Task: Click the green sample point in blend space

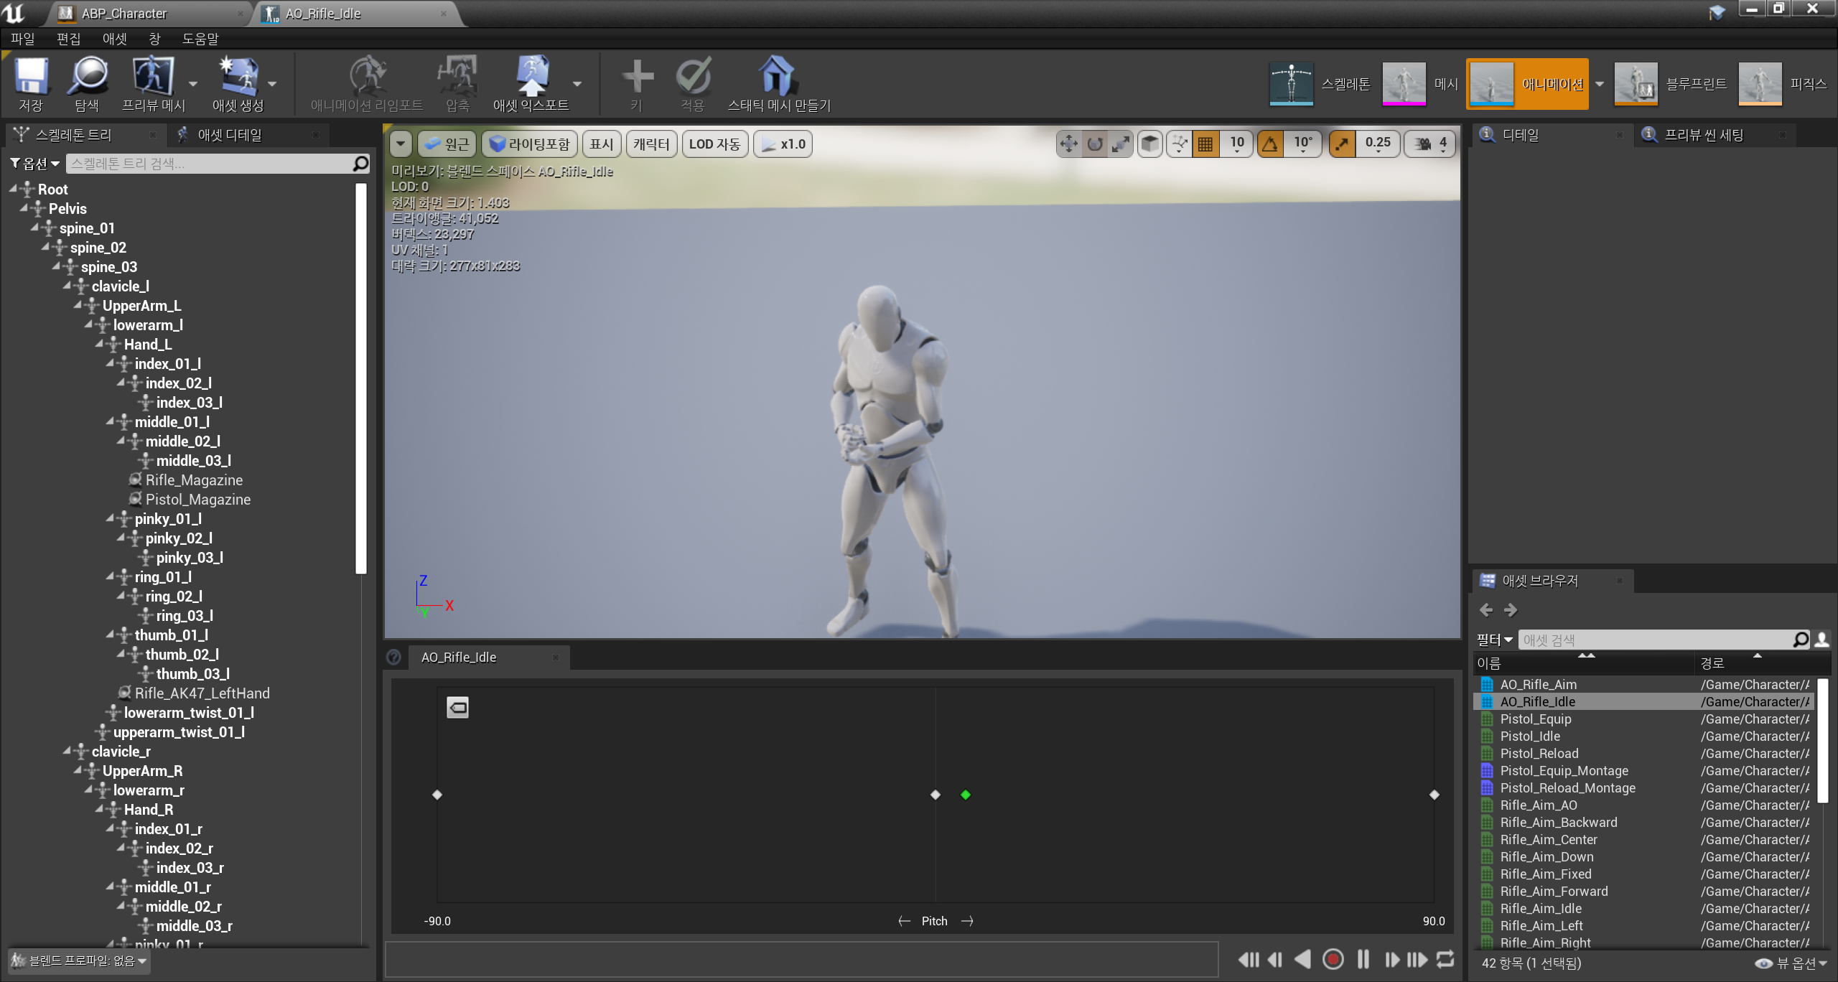Action: point(966,795)
